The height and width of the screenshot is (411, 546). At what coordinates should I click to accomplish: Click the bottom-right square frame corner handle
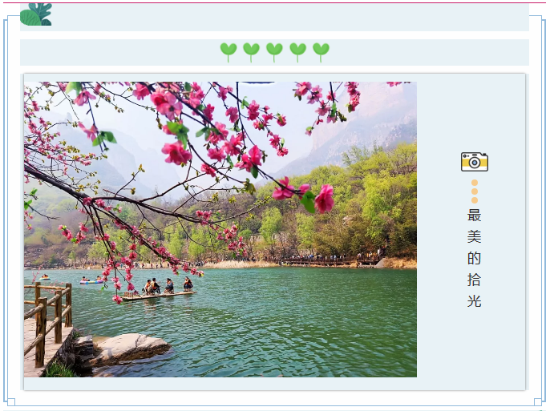[x=538, y=402]
